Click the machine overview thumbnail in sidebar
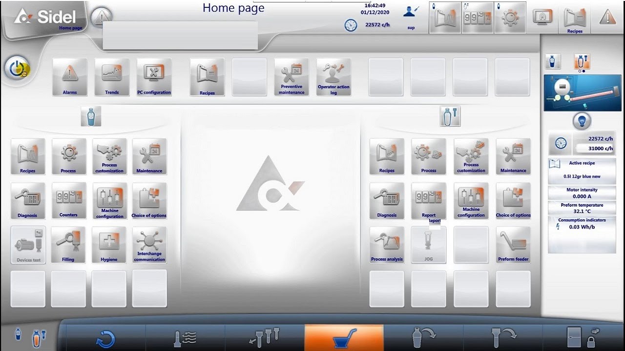This screenshot has height=351, width=625. click(x=583, y=93)
